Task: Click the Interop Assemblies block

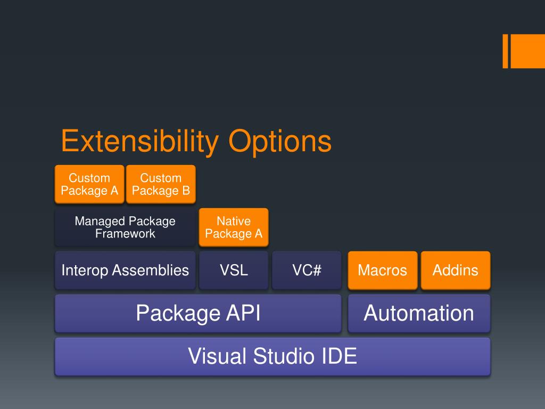Action: pos(125,270)
